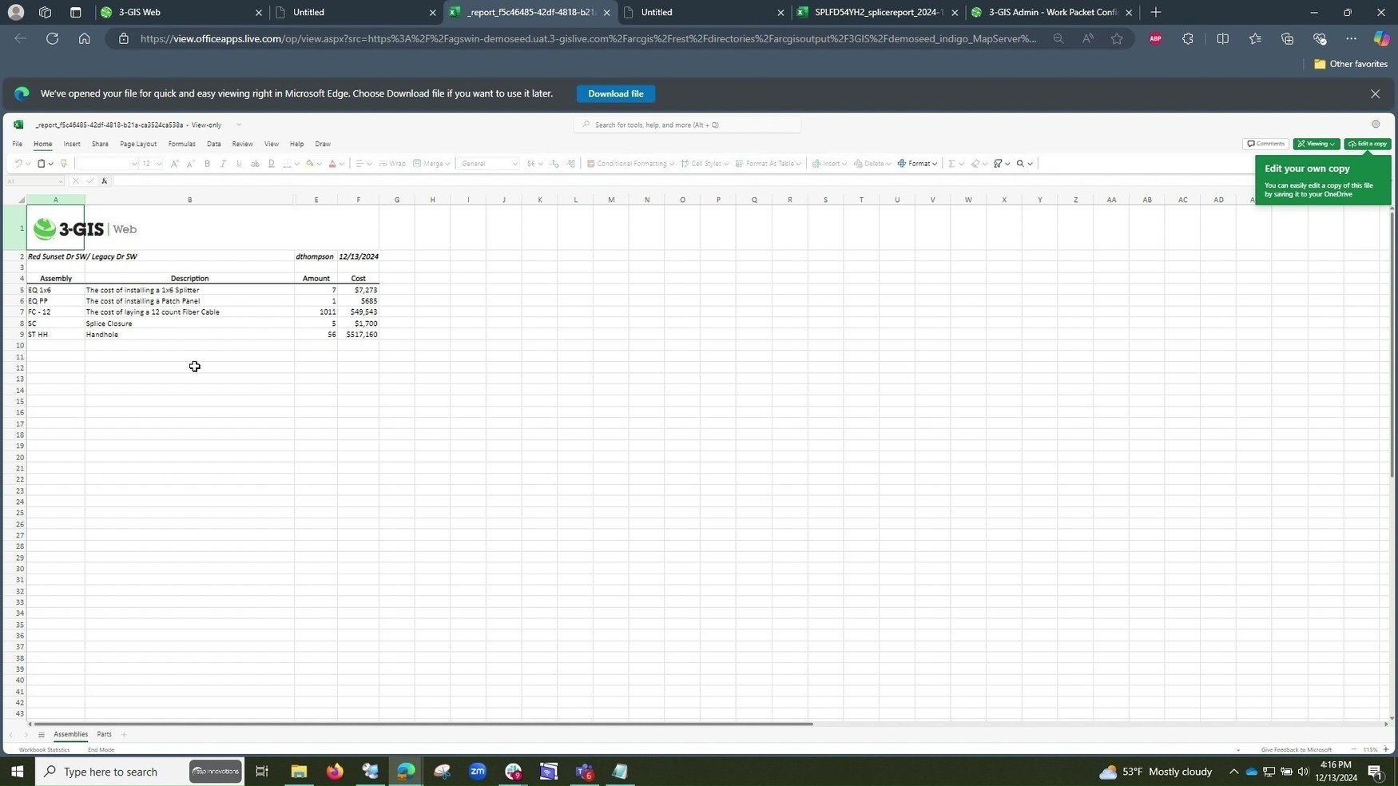Click the Italic formatting icon
1398x786 pixels.
click(223, 164)
